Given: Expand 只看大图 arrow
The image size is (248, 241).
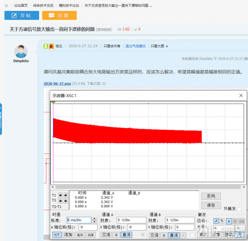Looking at the screenshot, I should click(x=167, y=46).
